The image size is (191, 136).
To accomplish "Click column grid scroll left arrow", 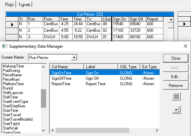I will tap(53, 131).
